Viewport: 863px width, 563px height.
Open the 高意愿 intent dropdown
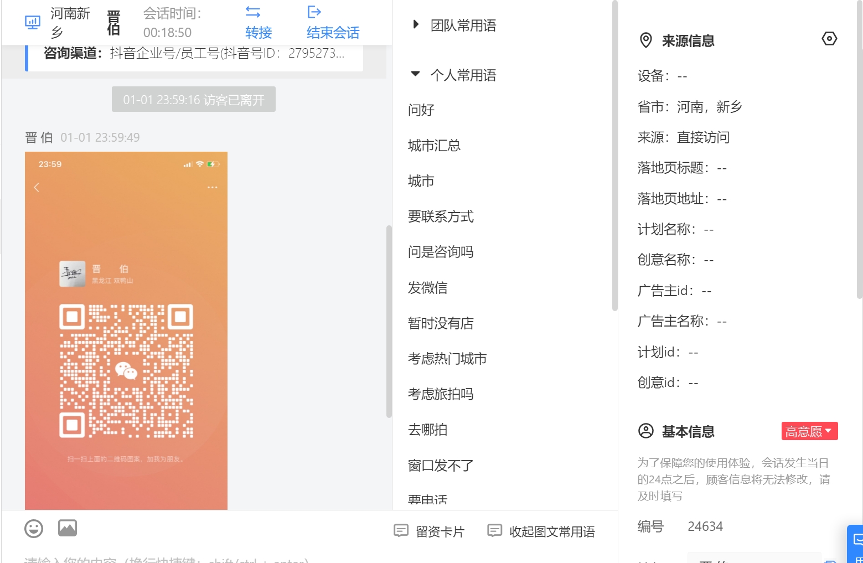coord(809,431)
